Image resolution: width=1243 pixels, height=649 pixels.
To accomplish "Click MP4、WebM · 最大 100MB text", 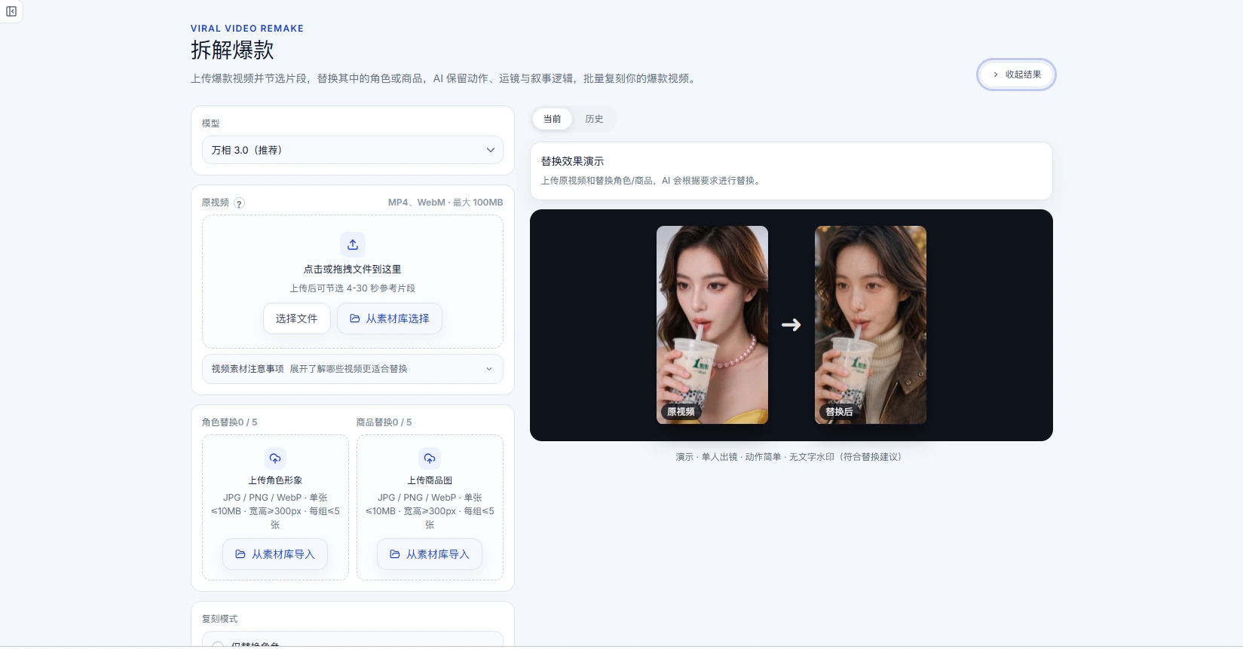I will [x=445, y=203].
